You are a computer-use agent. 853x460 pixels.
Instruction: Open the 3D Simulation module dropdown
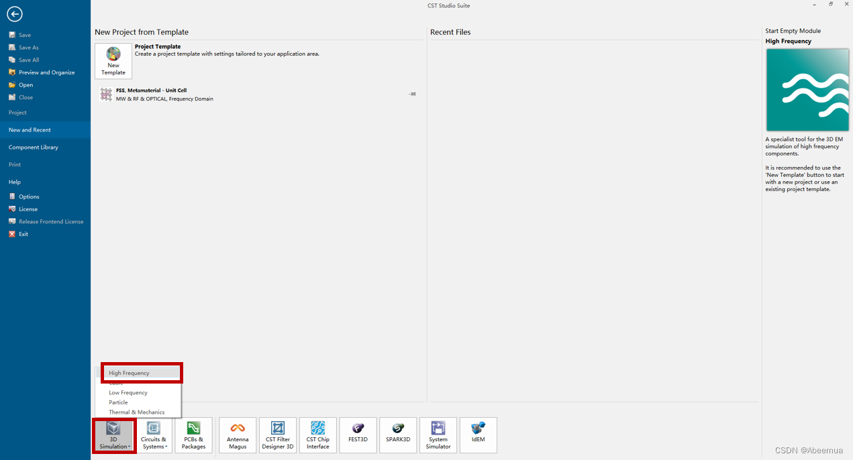point(114,435)
